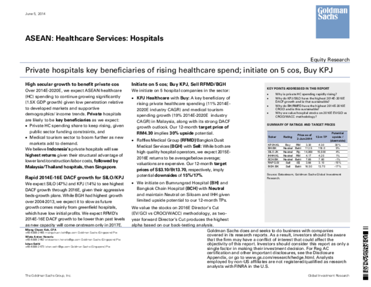The height and width of the screenshot is (287, 371).
Task: Click the Global Investment Research footer text
Action: coord(329,275)
